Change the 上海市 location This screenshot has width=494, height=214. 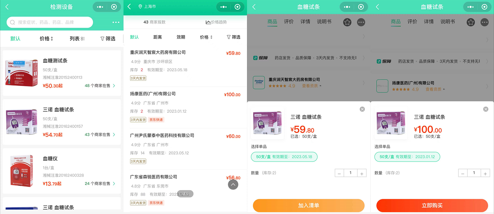[x=147, y=7]
